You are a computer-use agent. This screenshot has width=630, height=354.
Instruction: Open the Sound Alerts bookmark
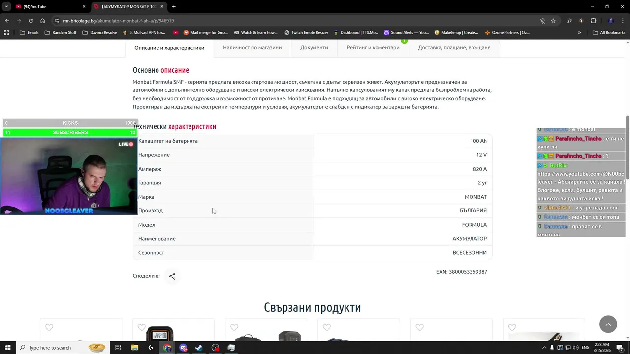(x=407, y=33)
